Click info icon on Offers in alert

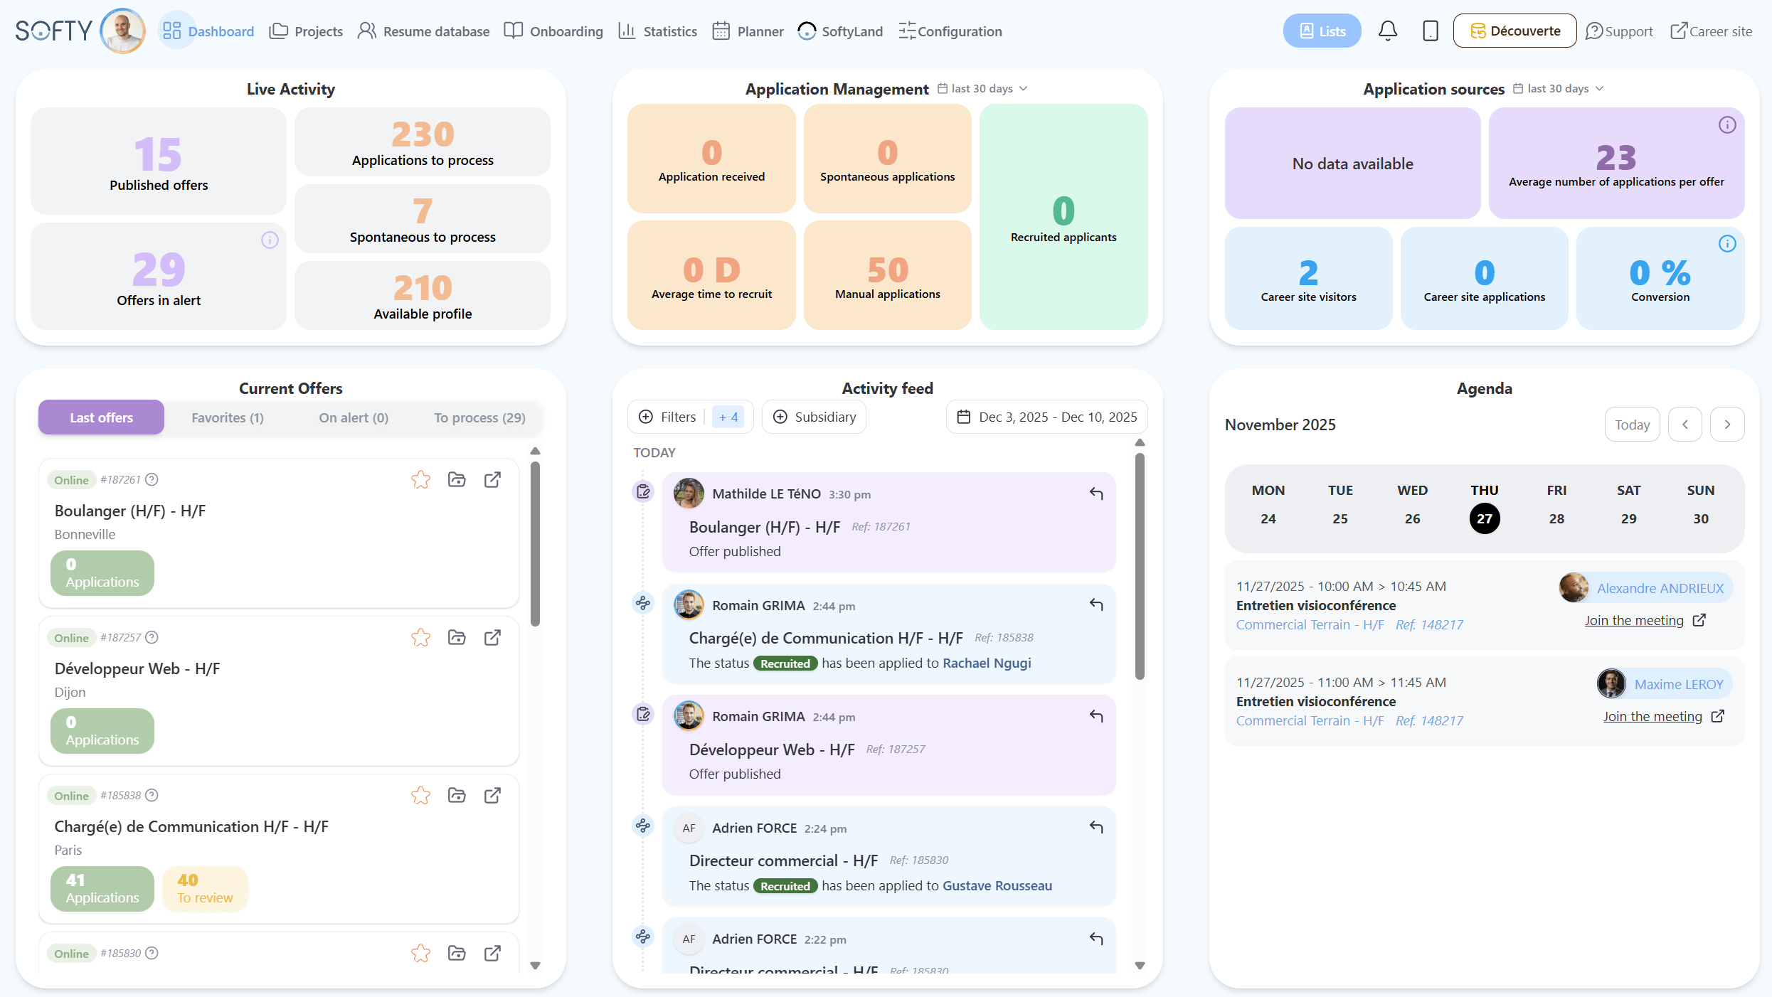point(270,240)
